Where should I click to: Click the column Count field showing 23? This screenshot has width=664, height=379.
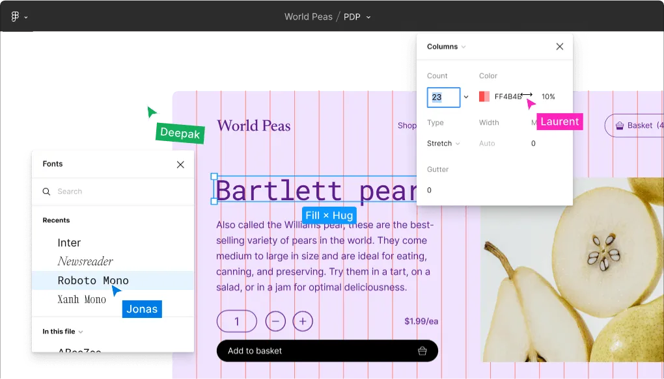pyautogui.click(x=443, y=98)
